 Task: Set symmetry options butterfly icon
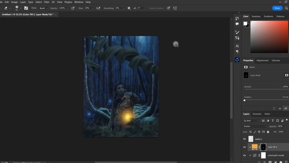tap(175, 8)
